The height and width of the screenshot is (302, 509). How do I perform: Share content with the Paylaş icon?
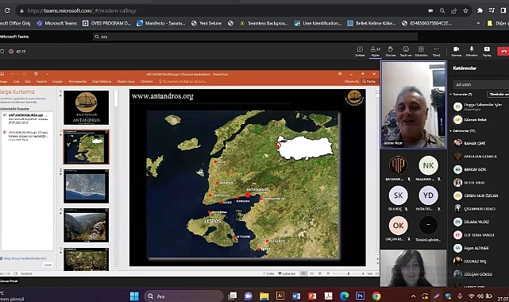487,51
